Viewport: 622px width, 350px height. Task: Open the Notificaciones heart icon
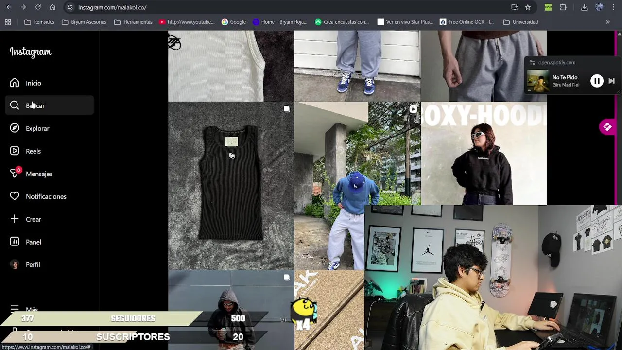pyautogui.click(x=15, y=196)
